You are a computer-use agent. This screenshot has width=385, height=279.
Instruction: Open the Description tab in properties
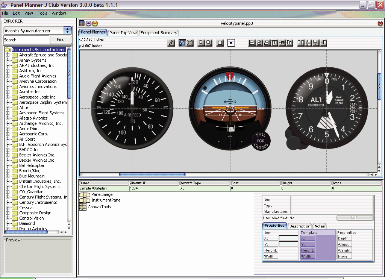coord(300,226)
